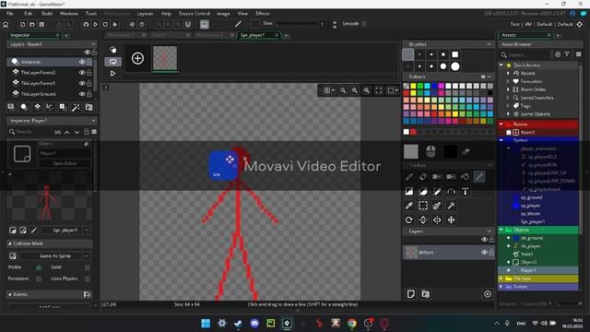
Task: Open the debugger with the bug icon
Action: click(86, 25)
